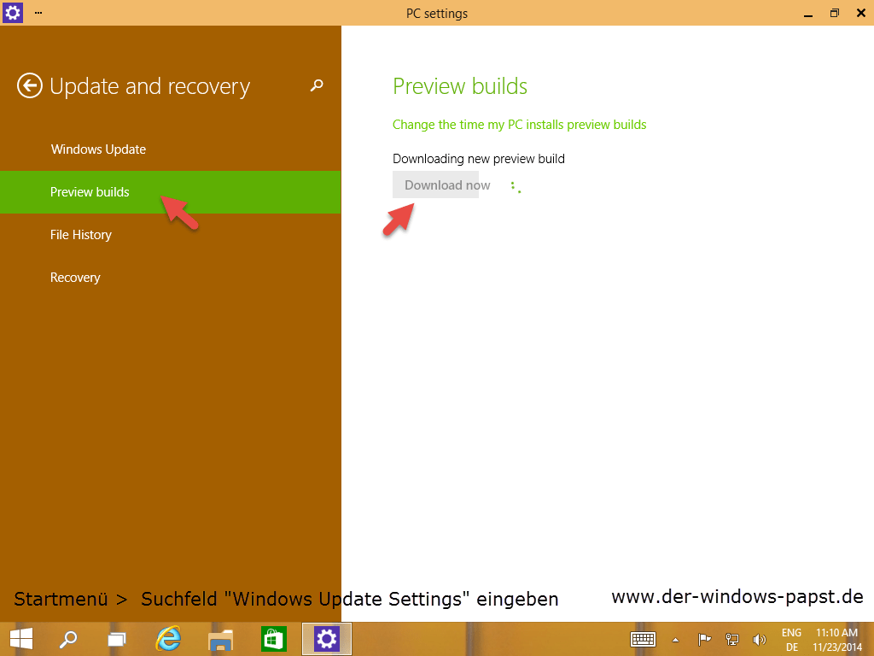Open the touch keyboard icon
This screenshot has width=874, height=656.
coord(643,639)
